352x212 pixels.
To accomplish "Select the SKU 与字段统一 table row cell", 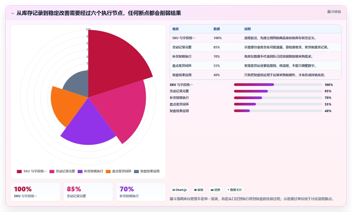I will tap(184, 38).
